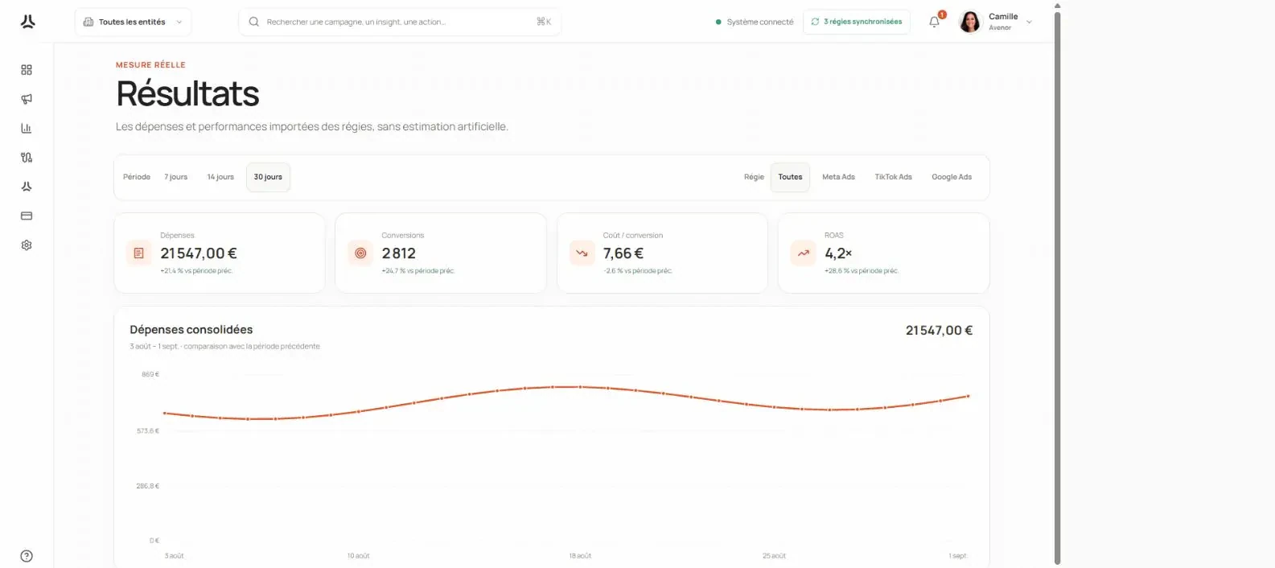This screenshot has height=568, width=1275.
Task: Open the billing card icon in sidebar
Action: pos(27,216)
